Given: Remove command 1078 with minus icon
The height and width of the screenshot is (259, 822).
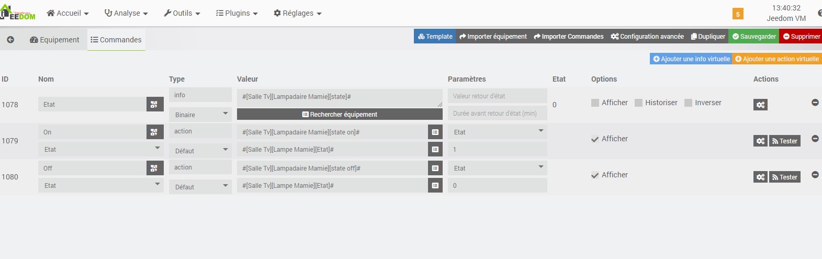Looking at the screenshot, I should coord(815,103).
